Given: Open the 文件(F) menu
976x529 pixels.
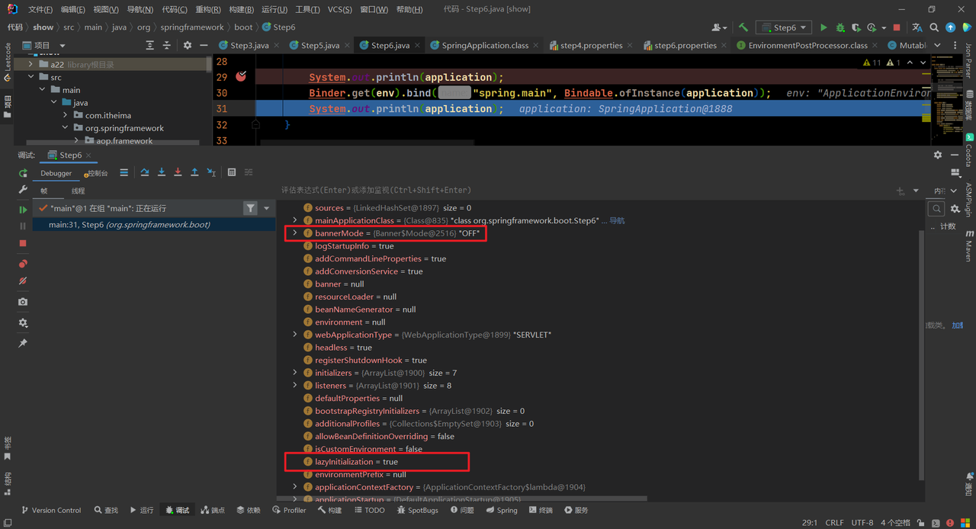Looking at the screenshot, I should (40, 9).
